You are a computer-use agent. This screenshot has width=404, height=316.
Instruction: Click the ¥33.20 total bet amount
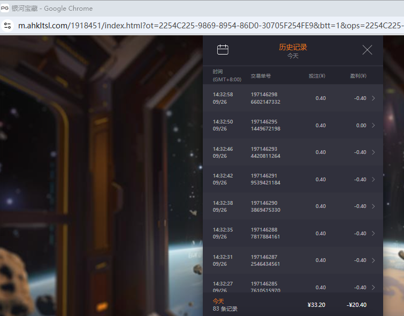point(316,305)
